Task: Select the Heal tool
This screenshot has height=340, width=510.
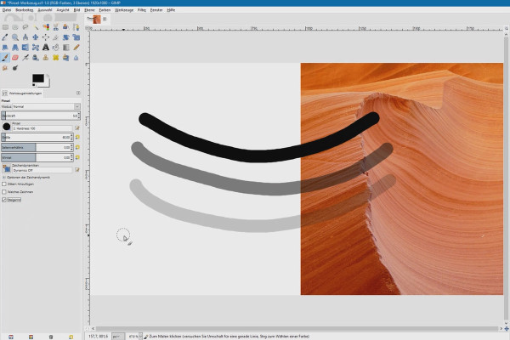Action: (x=56, y=58)
